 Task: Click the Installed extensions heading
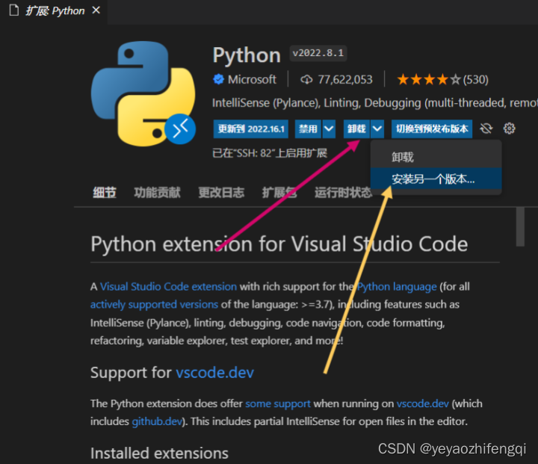pos(159,453)
